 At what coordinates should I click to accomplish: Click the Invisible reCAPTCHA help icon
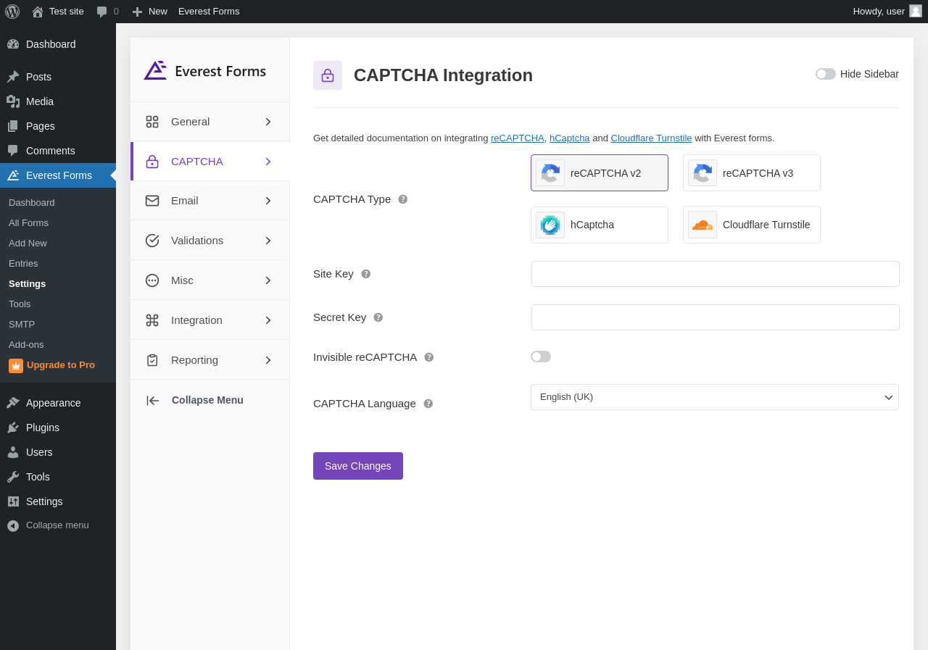[429, 357]
